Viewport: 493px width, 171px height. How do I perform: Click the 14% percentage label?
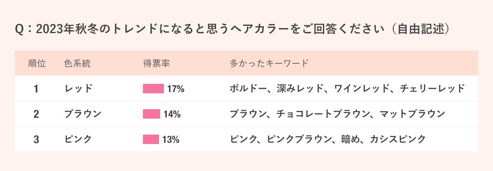pyautogui.click(x=172, y=114)
